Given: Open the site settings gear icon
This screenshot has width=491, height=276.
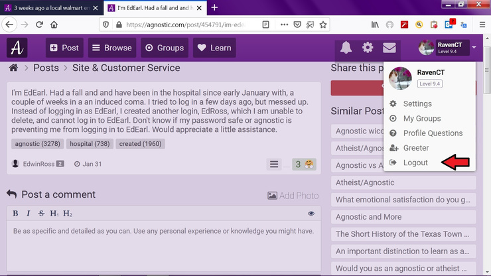Looking at the screenshot, I should (368, 48).
